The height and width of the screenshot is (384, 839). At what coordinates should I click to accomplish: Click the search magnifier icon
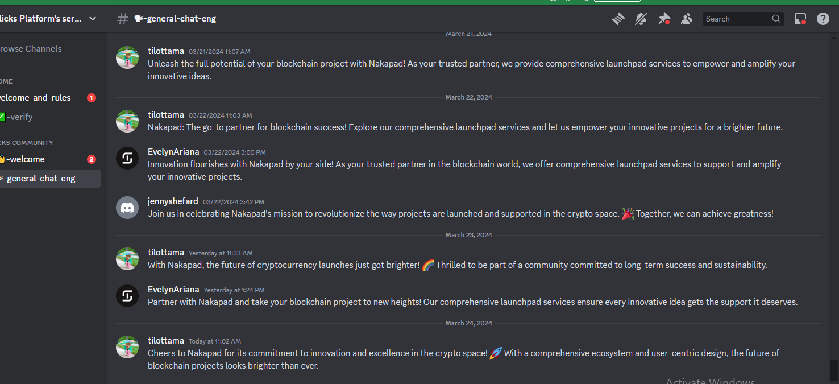pyautogui.click(x=776, y=19)
